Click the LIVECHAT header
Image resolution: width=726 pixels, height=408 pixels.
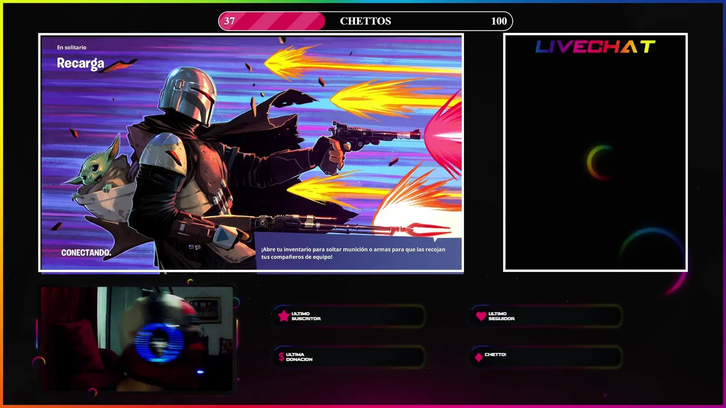pos(596,46)
